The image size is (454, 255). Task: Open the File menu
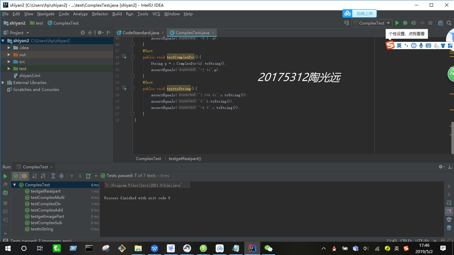point(5,14)
